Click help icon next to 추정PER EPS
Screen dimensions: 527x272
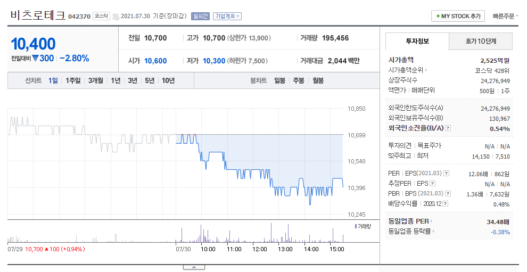coord(433,184)
